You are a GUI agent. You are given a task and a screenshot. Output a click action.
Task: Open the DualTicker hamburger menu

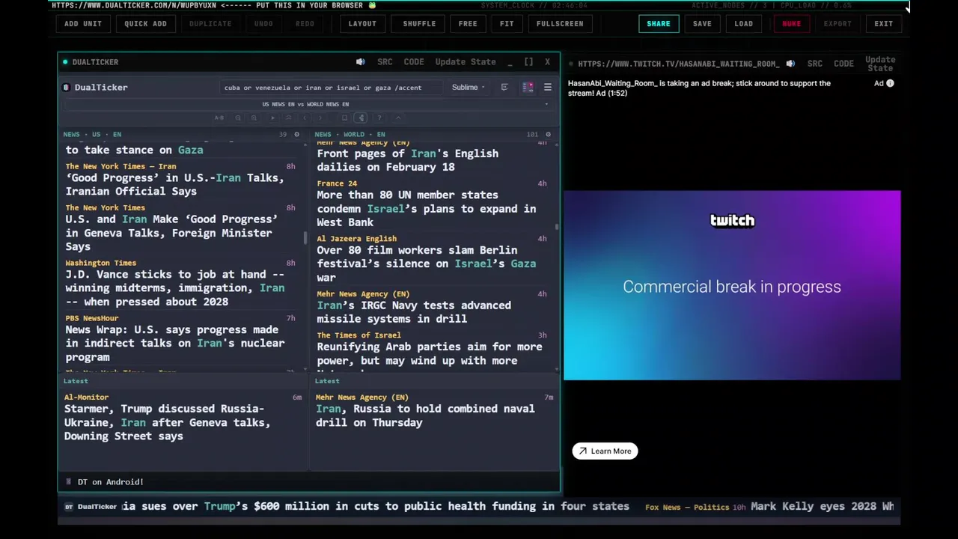[547, 88]
